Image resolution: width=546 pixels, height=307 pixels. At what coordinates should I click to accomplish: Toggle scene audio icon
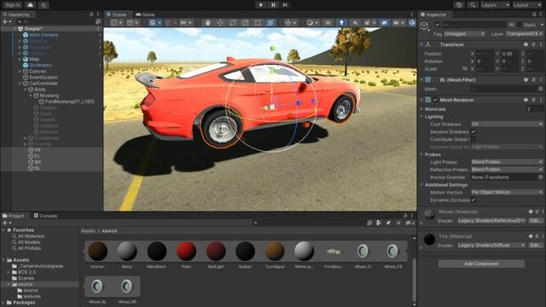[355, 23]
